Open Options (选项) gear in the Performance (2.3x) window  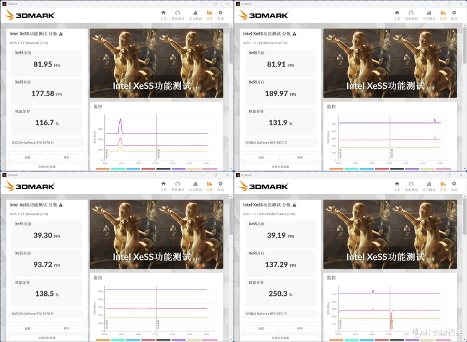pos(454,15)
